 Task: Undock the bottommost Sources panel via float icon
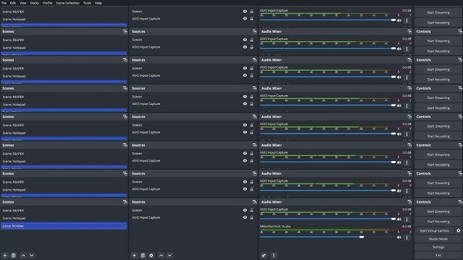pos(254,202)
